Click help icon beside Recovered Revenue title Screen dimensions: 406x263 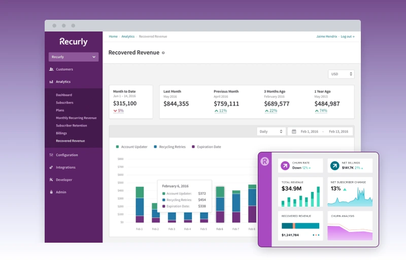163,53
